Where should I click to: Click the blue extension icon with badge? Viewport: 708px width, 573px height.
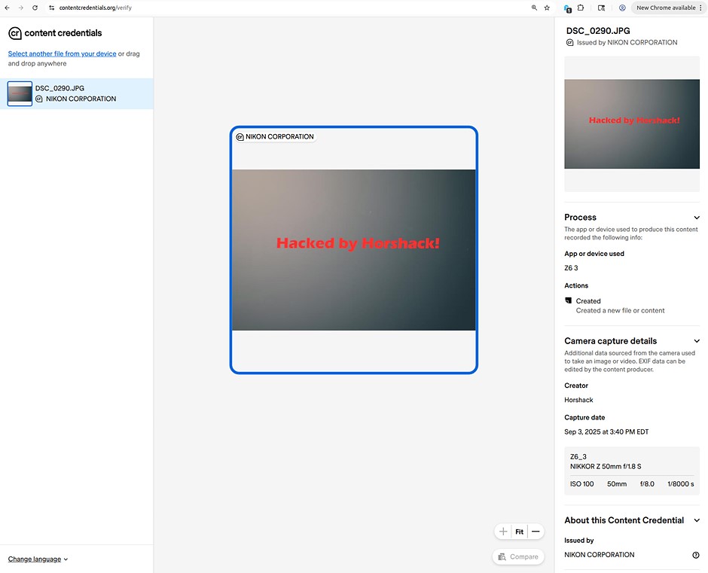click(568, 8)
